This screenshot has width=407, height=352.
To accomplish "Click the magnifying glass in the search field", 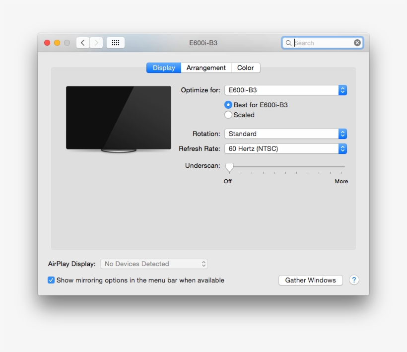I will (x=288, y=43).
